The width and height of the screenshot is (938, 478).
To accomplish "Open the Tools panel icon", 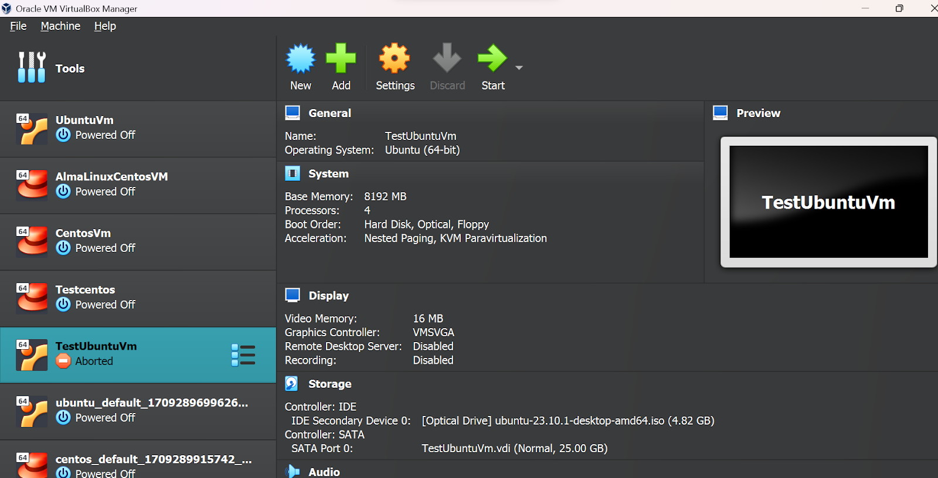I will tap(32, 67).
